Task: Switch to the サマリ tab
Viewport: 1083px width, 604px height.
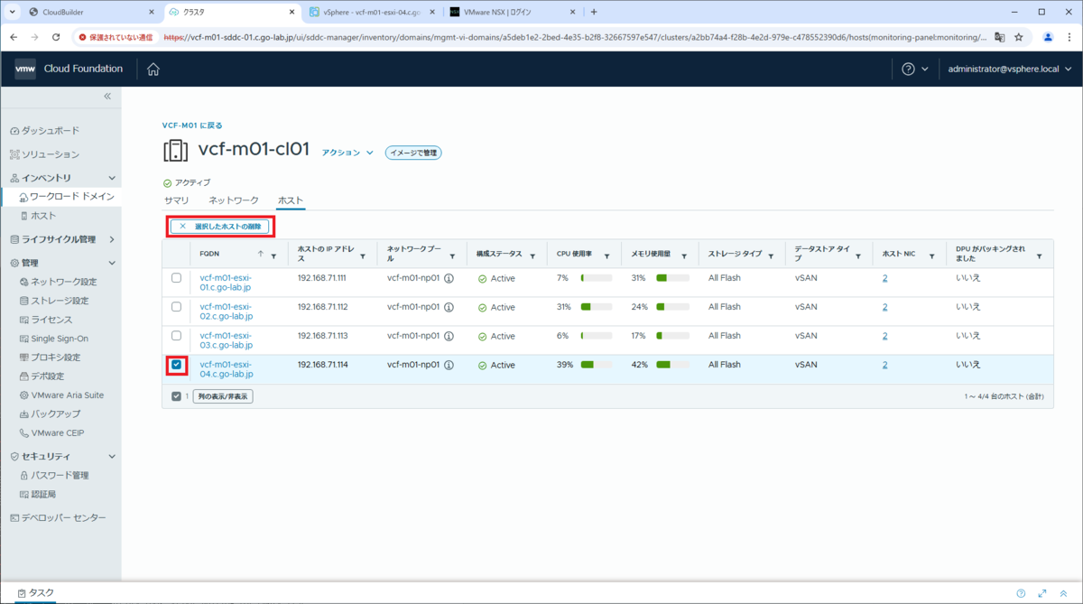Action: pyautogui.click(x=176, y=200)
